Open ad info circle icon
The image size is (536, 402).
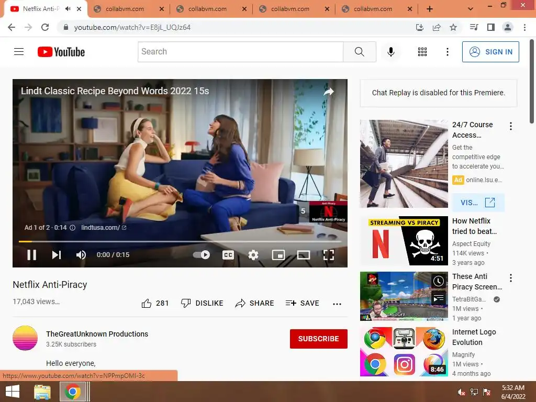pyautogui.click(x=72, y=228)
